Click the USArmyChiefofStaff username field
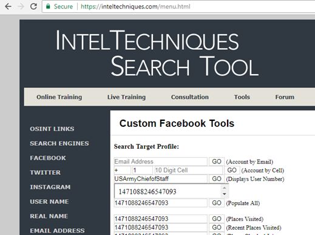The image size is (315, 235). tap(161, 179)
